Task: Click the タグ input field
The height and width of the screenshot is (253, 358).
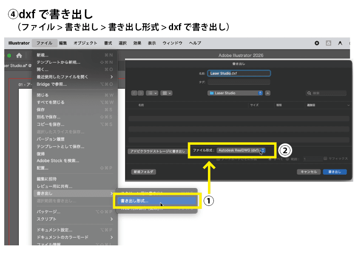Action: [239, 82]
